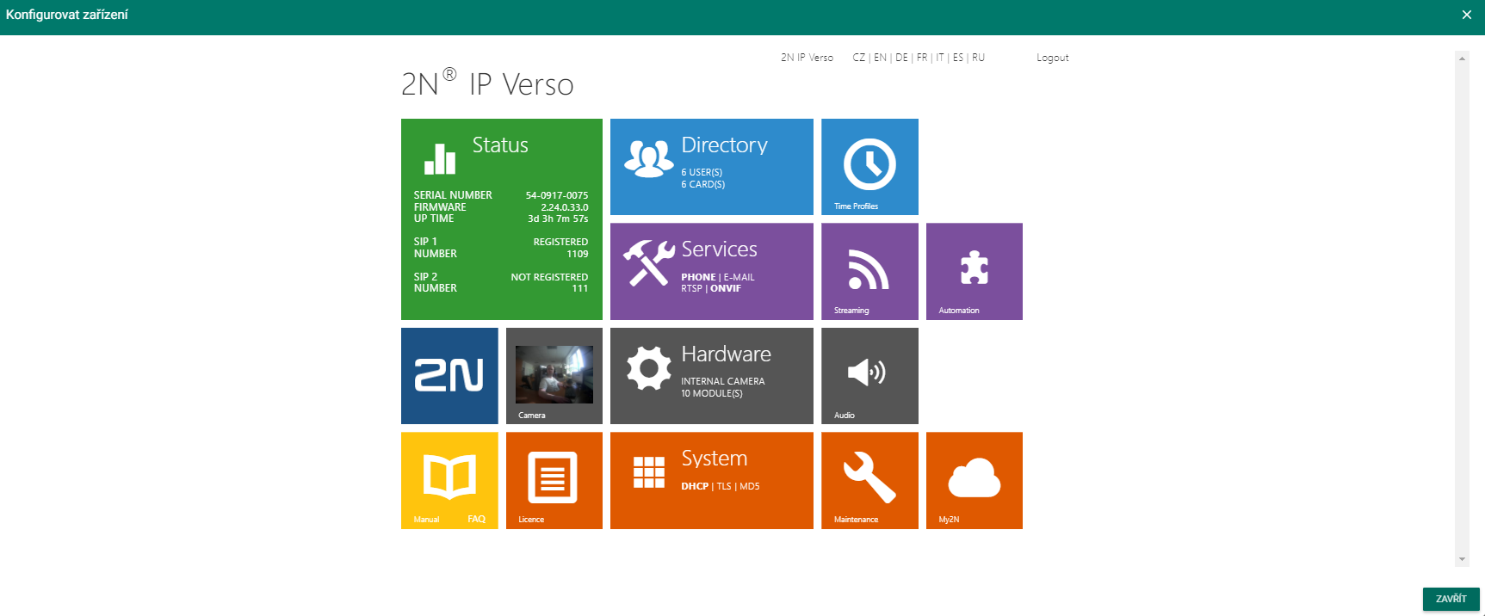Open the Status tile bar chart icon
This screenshot has width=1485, height=616.
tap(440, 159)
